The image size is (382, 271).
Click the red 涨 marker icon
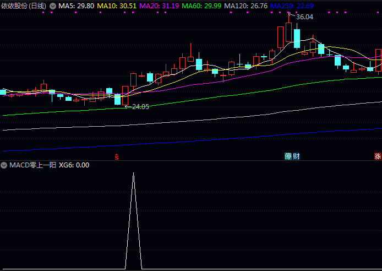[x=378, y=156]
